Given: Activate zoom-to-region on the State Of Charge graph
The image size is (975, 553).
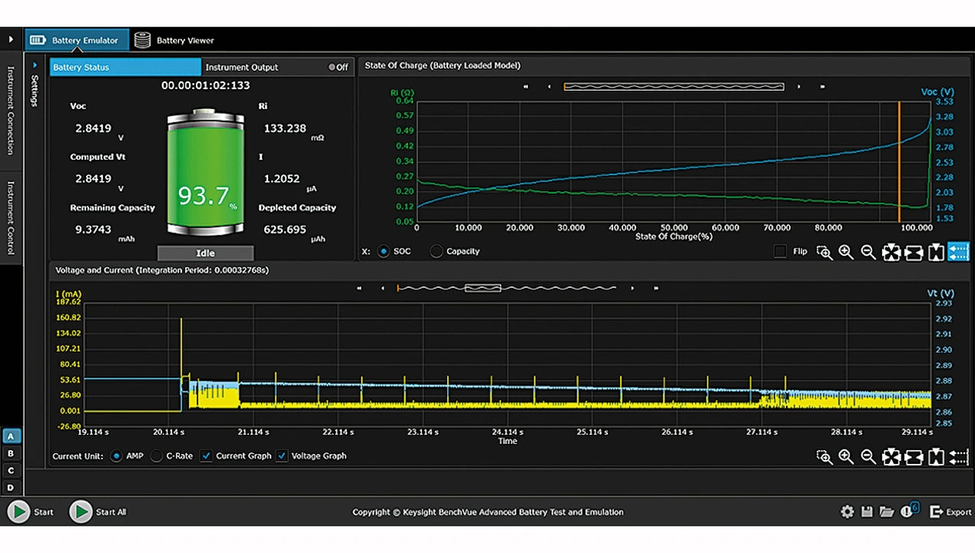Looking at the screenshot, I should pyautogui.click(x=824, y=252).
